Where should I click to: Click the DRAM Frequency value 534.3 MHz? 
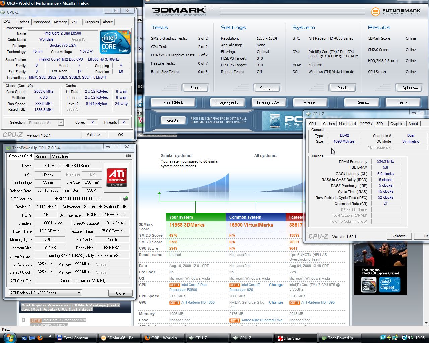point(385,161)
